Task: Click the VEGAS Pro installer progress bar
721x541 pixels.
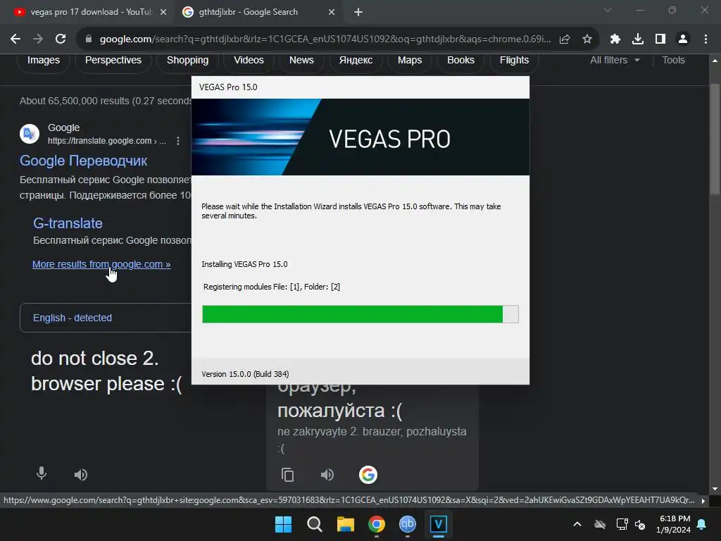Action: pos(360,314)
